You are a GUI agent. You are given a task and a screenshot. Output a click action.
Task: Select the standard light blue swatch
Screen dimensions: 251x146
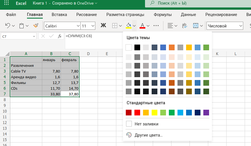pos(180,112)
